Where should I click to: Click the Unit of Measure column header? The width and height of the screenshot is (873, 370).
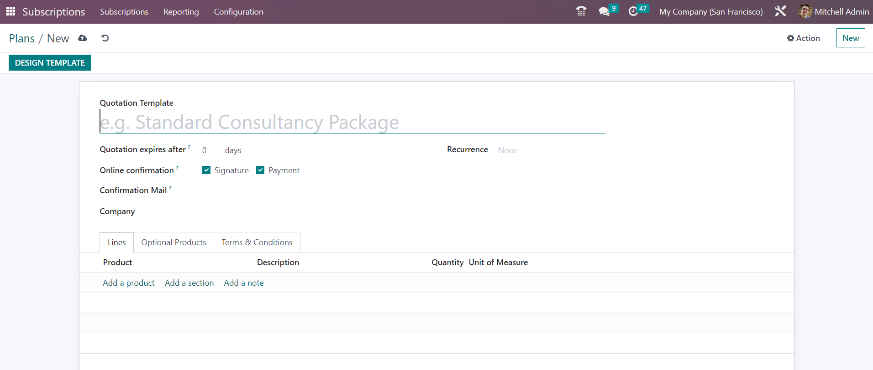pos(498,262)
